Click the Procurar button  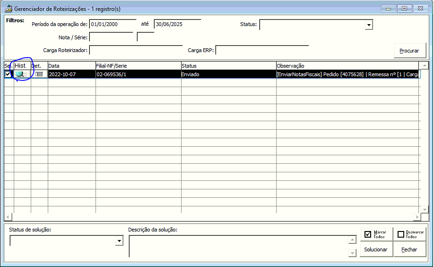409,51
